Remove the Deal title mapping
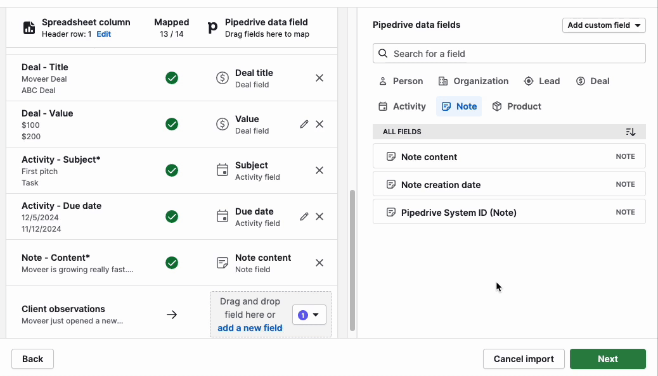 click(319, 78)
